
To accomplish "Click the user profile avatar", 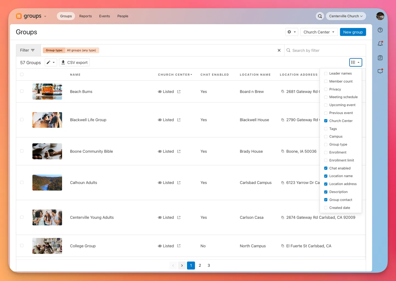I will 380,16.
